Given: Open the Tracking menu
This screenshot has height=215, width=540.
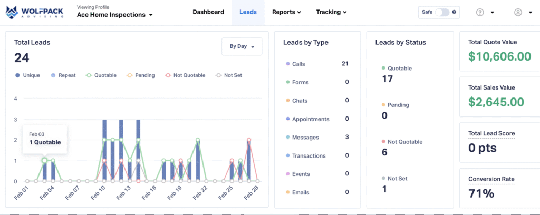Looking at the screenshot, I should [x=331, y=12].
